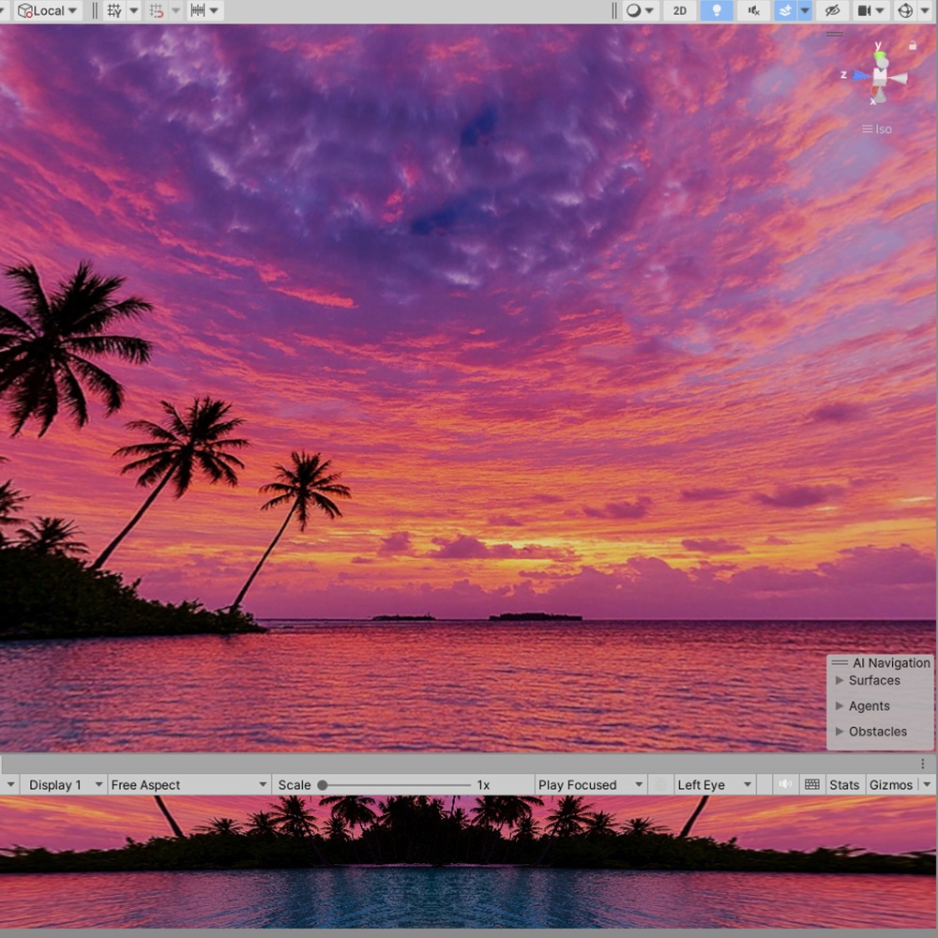Toggle grid snapping icon
938x938 pixels.
point(156,10)
